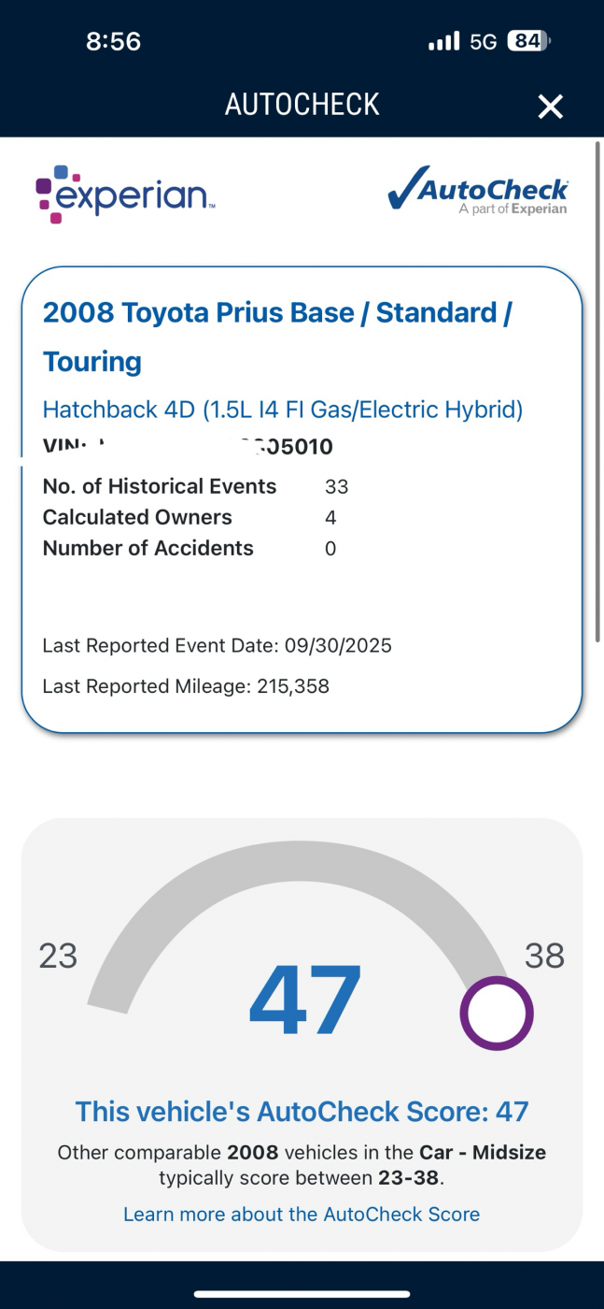Open Learn more about the AutoCheck Score
The width and height of the screenshot is (604, 1309).
click(x=302, y=1214)
